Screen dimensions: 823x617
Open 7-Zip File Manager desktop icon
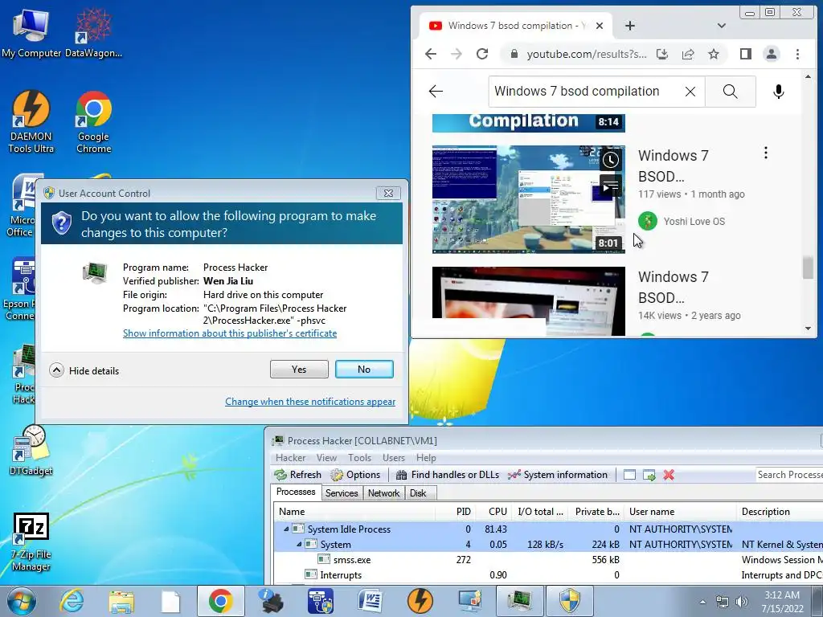click(31, 541)
